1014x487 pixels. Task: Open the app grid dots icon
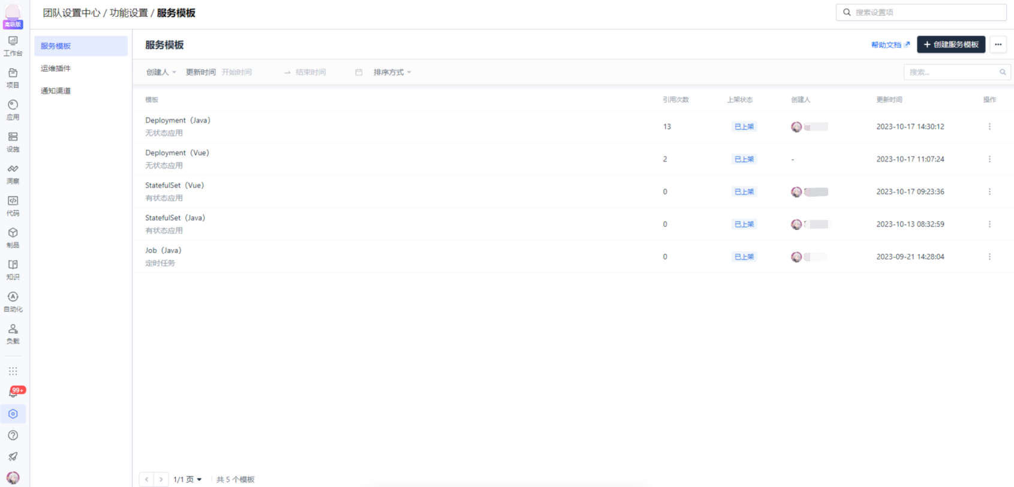tap(13, 371)
